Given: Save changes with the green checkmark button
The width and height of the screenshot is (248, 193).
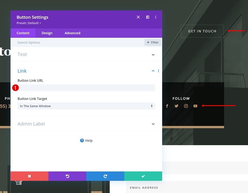Looking at the screenshot, I should point(143,176).
